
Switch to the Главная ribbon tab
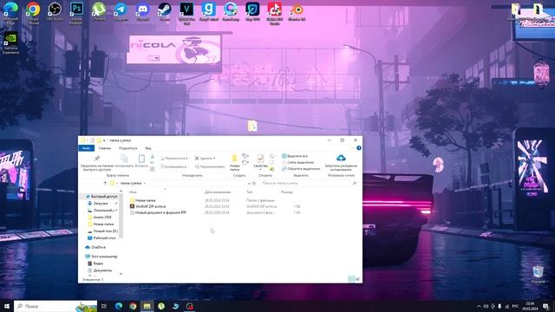pyautogui.click(x=105, y=148)
